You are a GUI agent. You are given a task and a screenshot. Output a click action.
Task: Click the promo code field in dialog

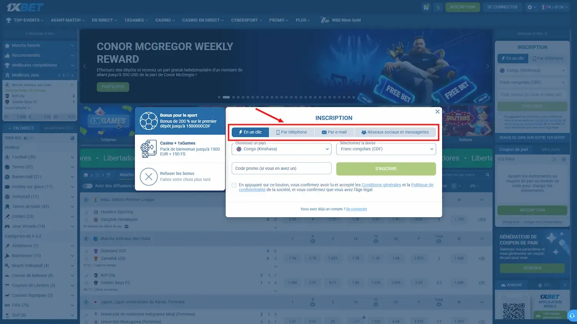pos(282,169)
